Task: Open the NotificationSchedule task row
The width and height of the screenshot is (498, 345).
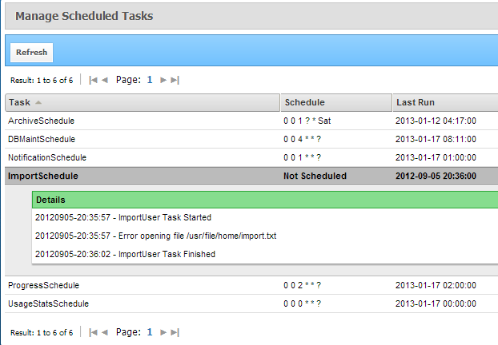Action: (251, 158)
